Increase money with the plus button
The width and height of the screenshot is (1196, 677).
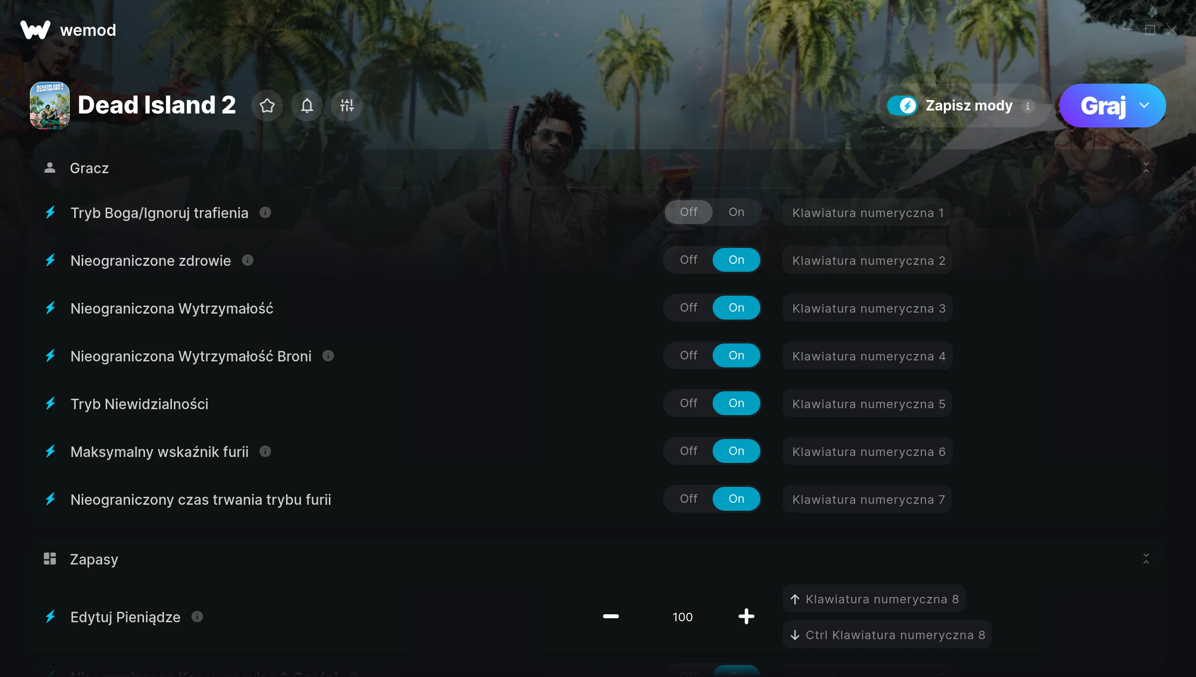coord(746,616)
